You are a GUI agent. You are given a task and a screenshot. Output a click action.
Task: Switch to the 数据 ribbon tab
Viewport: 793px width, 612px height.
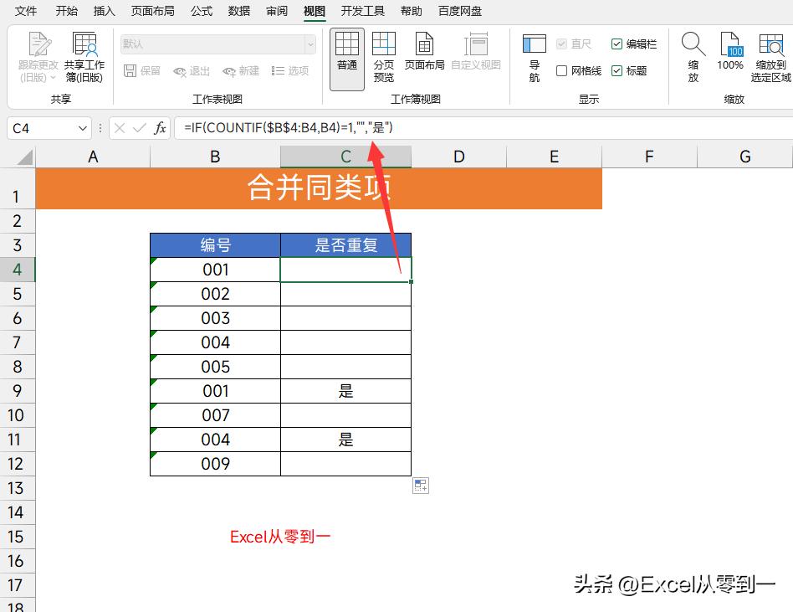[238, 11]
